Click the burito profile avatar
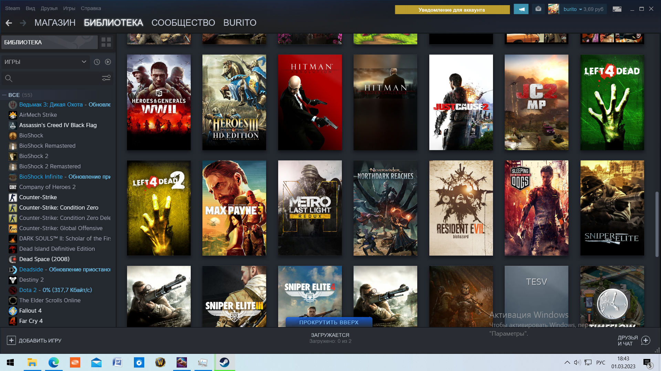This screenshot has width=661, height=371. [x=554, y=9]
